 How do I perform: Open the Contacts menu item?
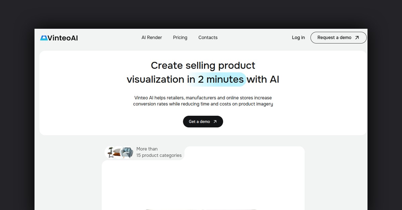click(x=208, y=37)
